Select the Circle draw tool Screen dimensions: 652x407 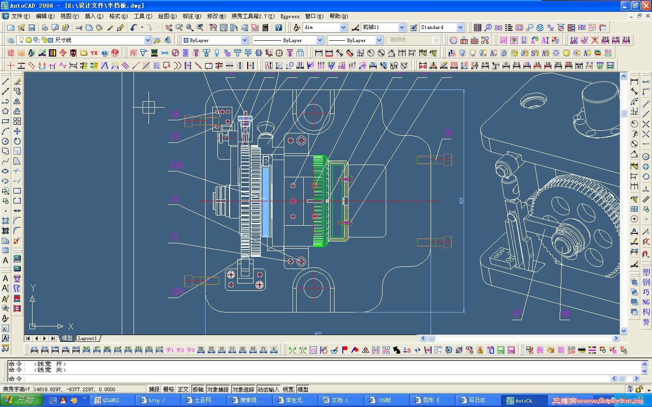coord(5,142)
